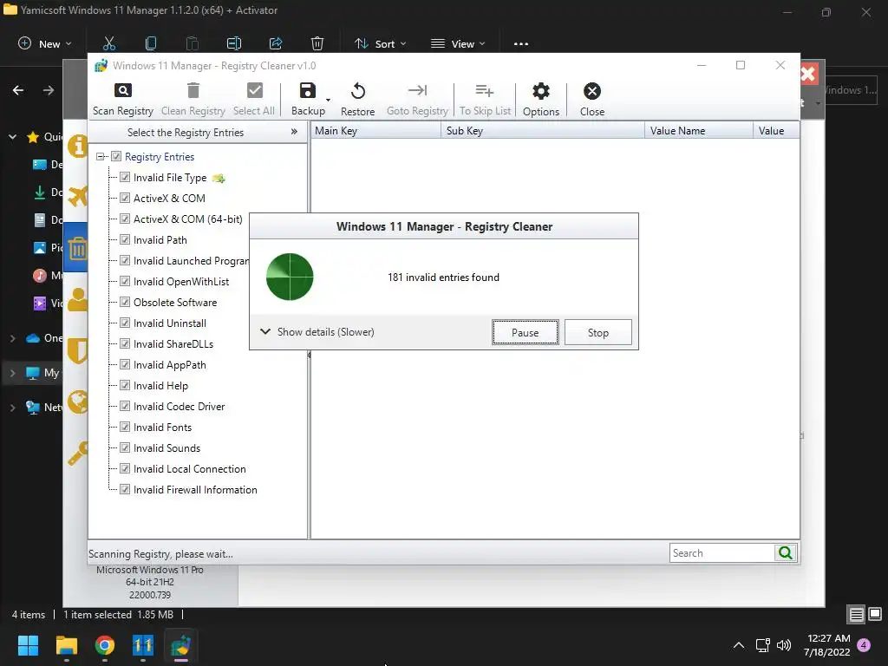
Task: Click the Scan Registry toolbar icon
Action: [x=123, y=90]
